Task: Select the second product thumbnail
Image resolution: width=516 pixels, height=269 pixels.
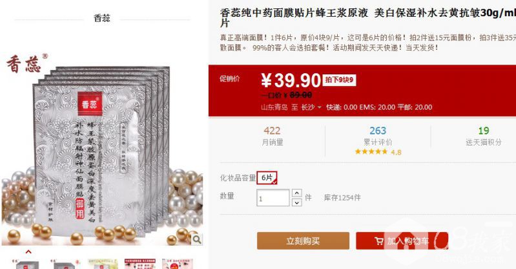Action: (65, 264)
